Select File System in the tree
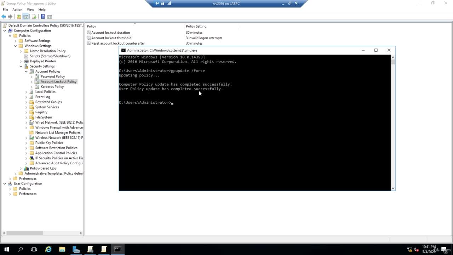 click(x=44, y=117)
